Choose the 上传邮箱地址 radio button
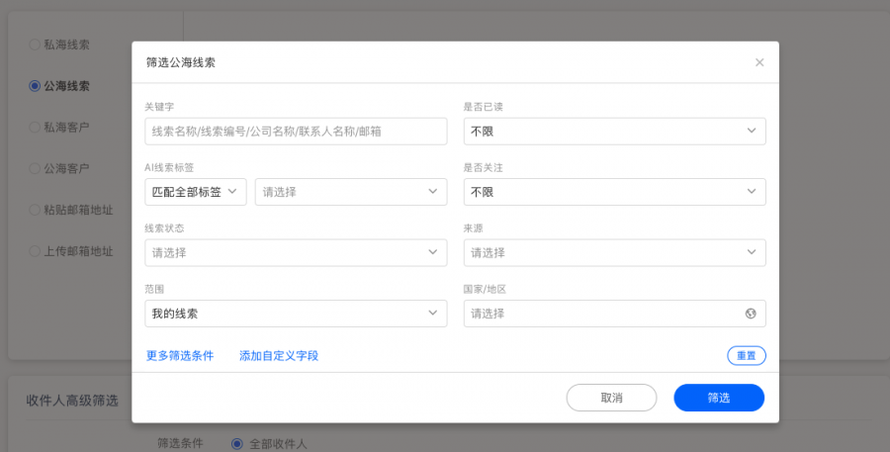Viewport: 890px width, 452px height. [35, 251]
